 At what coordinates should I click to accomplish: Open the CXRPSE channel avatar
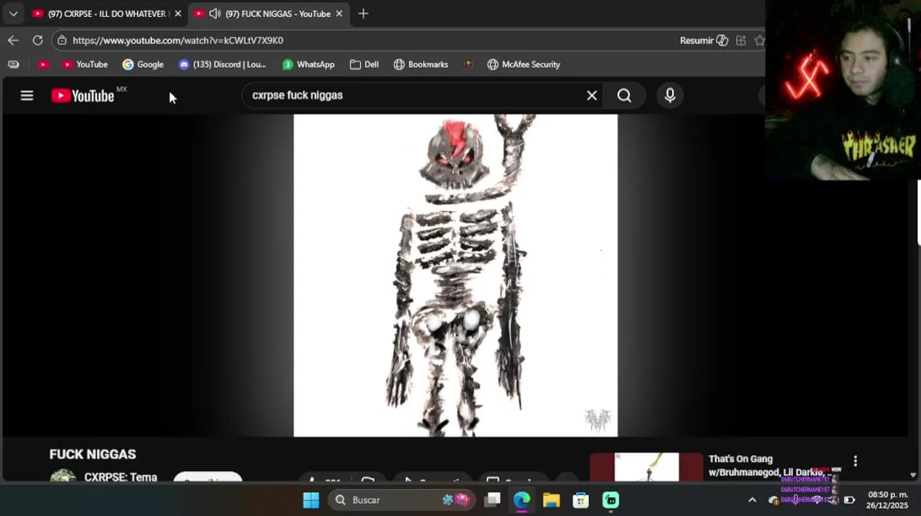pos(63,477)
